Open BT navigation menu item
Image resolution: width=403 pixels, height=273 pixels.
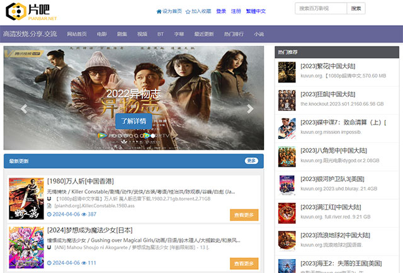(161, 34)
